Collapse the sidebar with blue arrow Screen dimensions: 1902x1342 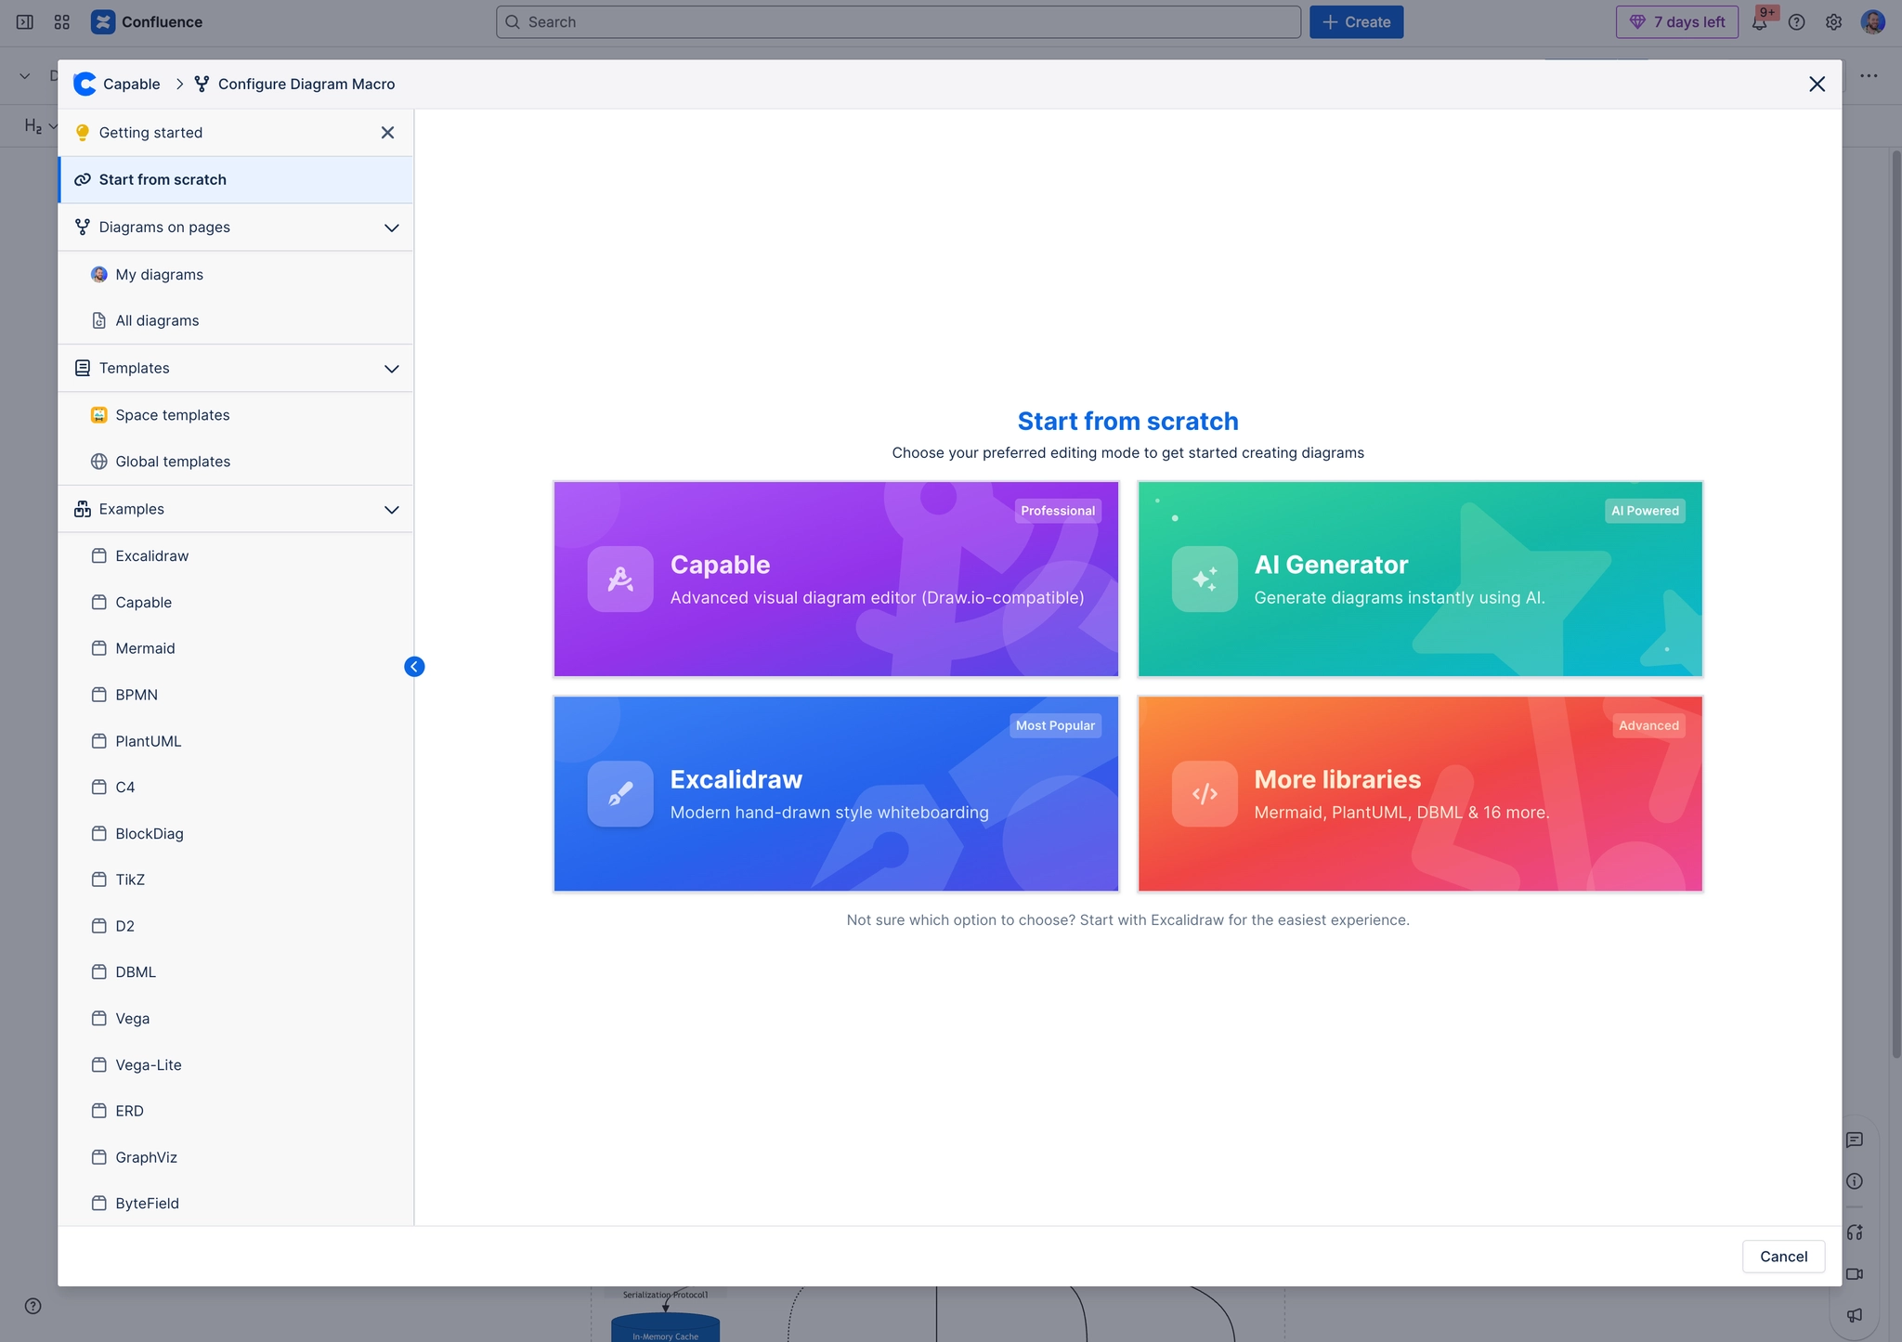414,667
